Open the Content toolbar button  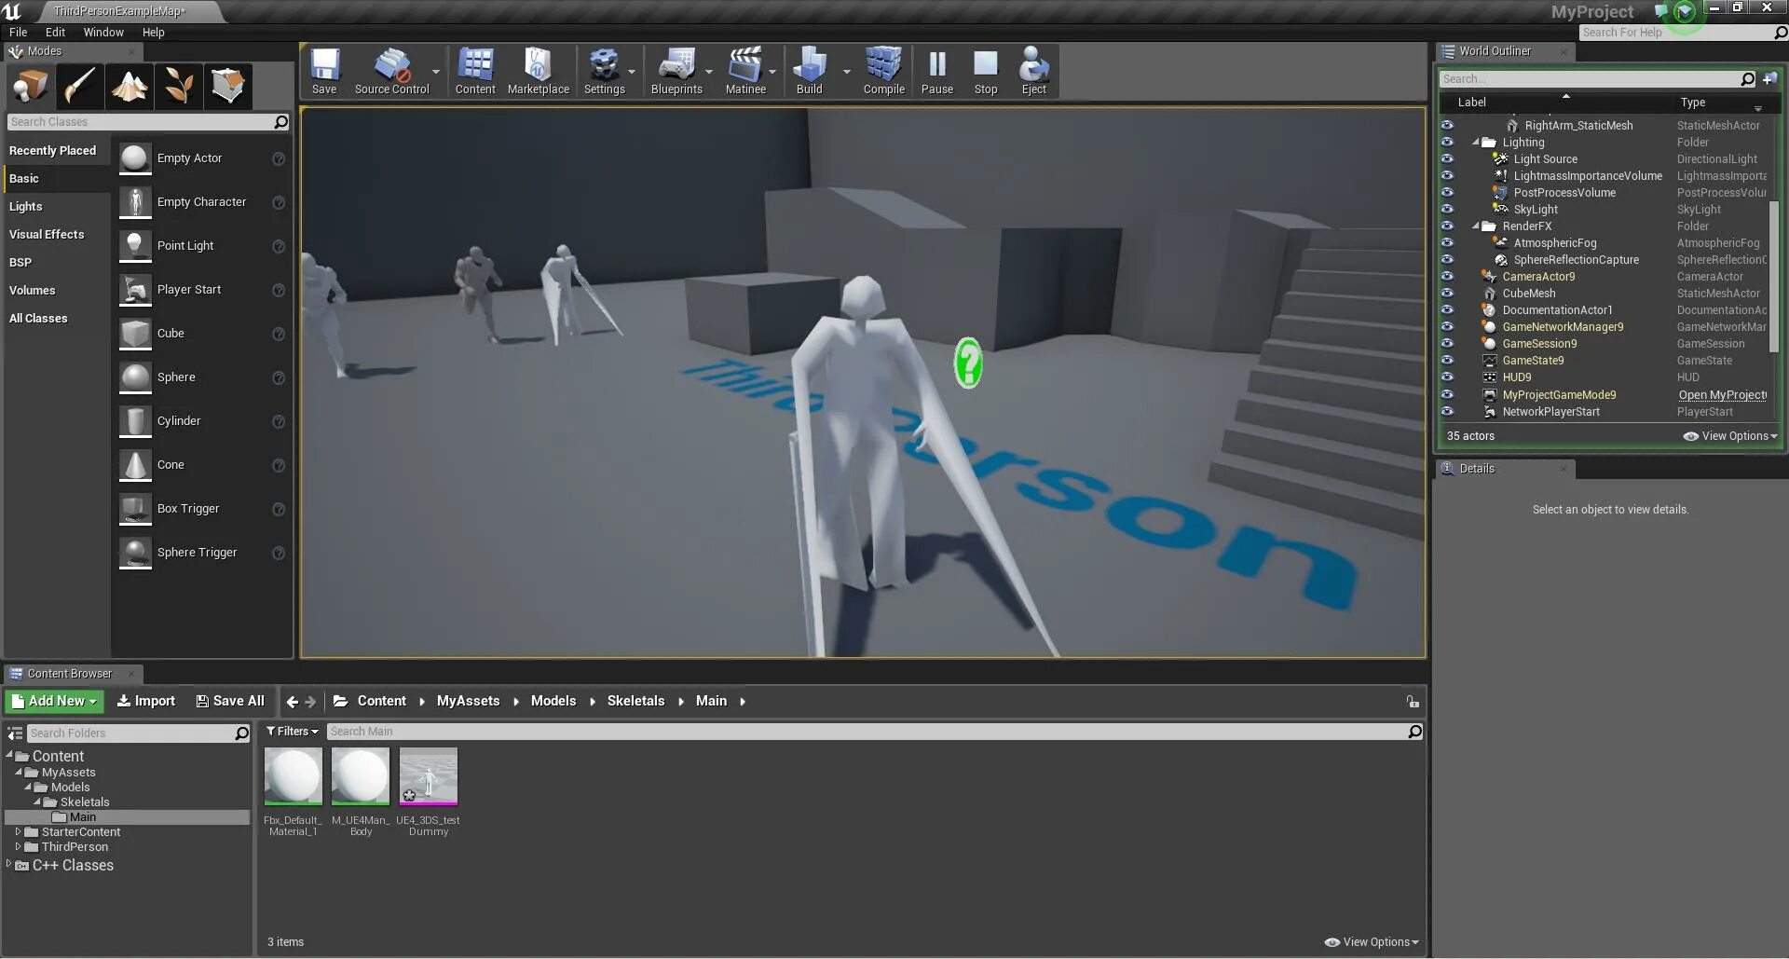[x=475, y=71]
